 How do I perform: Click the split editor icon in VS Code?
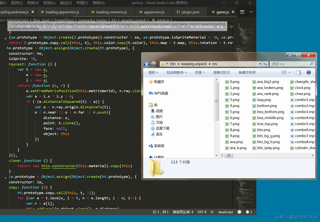242,12
